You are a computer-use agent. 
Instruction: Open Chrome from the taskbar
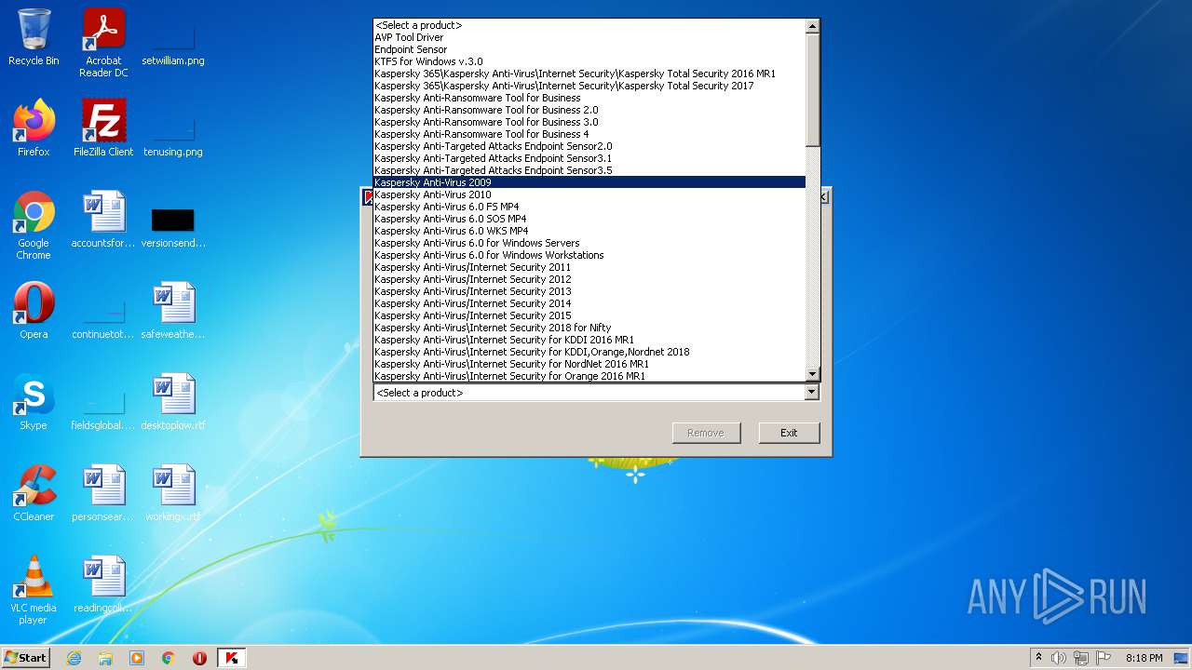pos(169,658)
